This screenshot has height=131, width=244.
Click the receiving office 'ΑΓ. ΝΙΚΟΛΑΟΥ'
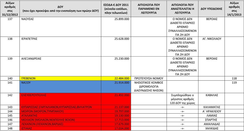click(211, 39)
